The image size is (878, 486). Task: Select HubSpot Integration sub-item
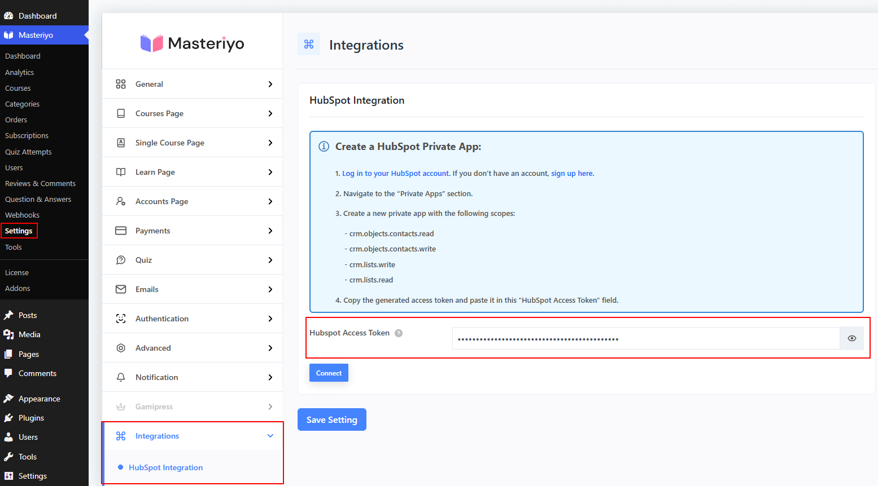[x=165, y=467]
